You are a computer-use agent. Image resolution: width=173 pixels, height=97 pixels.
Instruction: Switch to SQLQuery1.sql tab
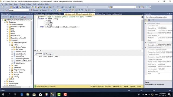(109, 14)
